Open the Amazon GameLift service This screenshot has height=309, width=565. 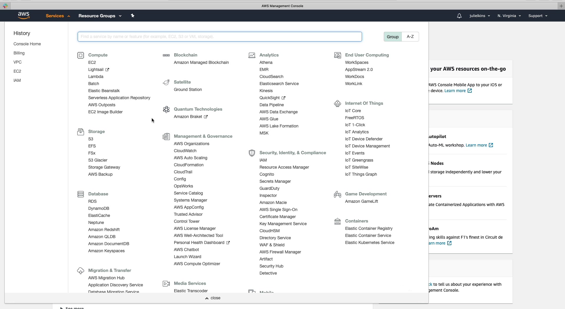click(x=361, y=202)
